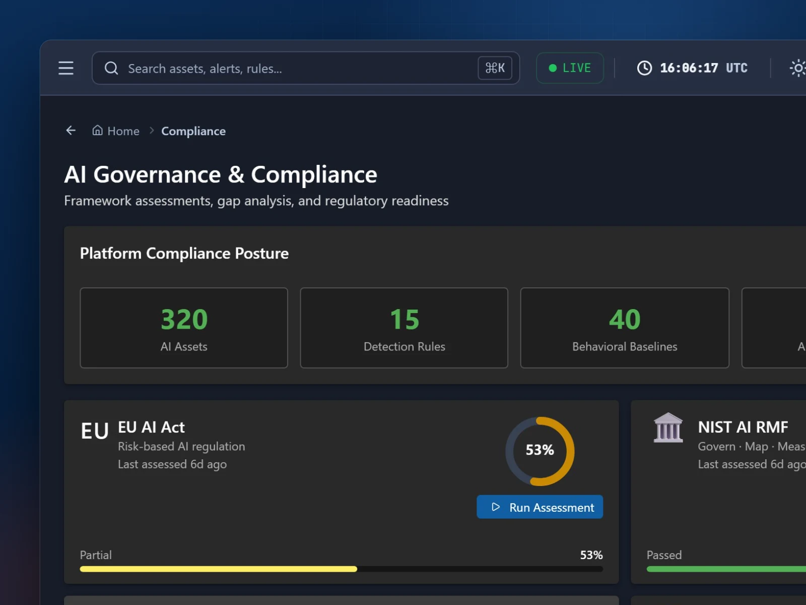Click the AI Governance & Compliance title
Image resolution: width=806 pixels, height=605 pixels.
tap(221, 174)
